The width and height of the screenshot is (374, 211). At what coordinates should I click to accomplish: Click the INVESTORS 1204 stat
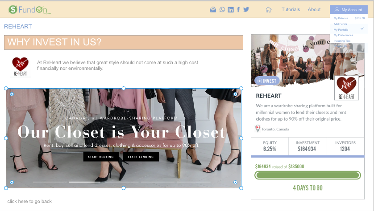click(x=345, y=146)
